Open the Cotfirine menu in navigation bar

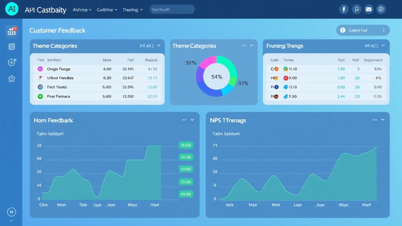(x=107, y=10)
